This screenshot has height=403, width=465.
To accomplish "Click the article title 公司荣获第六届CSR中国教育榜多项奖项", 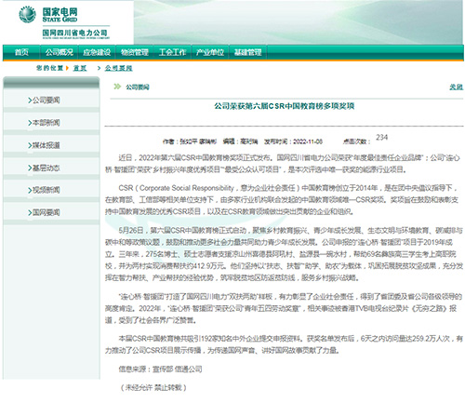I will pyautogui.click(x=284, y=106).
